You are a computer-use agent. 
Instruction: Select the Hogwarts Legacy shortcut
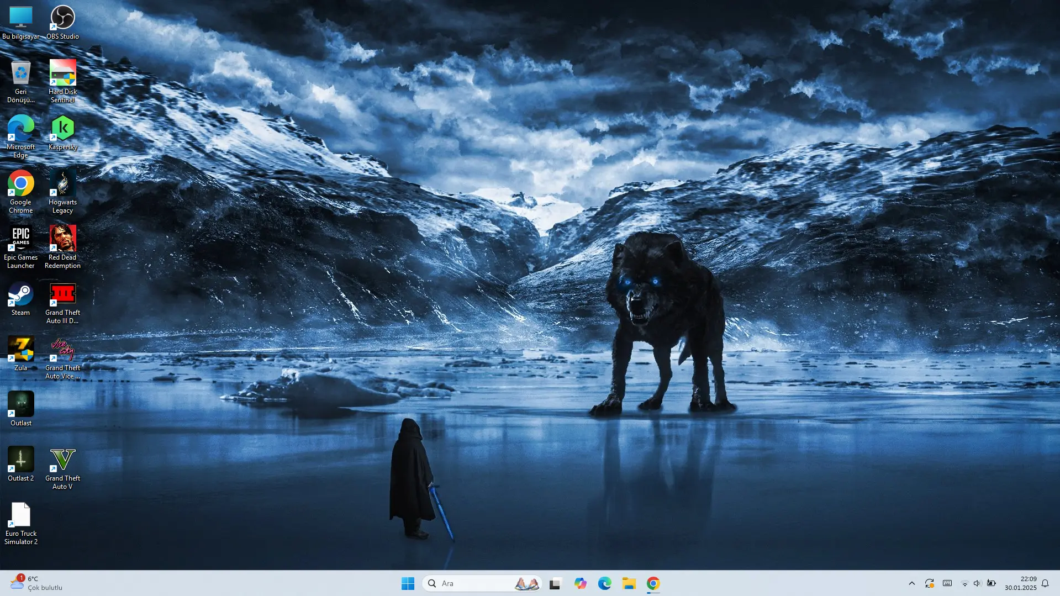click(x=62, y=192)
